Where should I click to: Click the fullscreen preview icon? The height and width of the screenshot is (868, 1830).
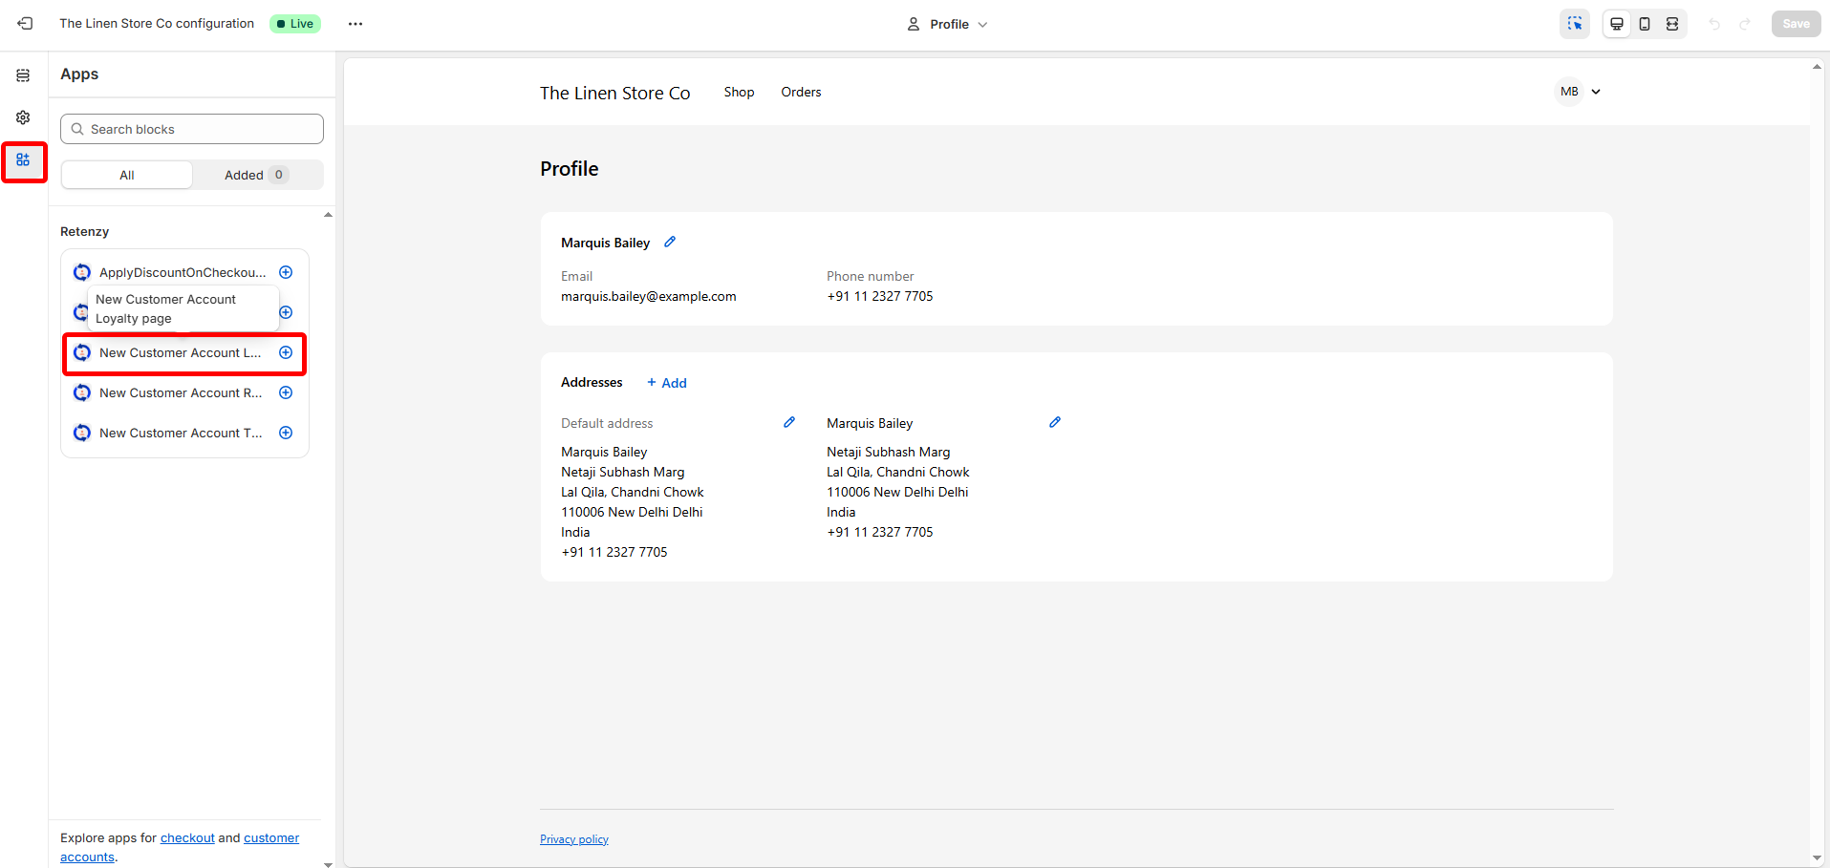(1672, 24)
